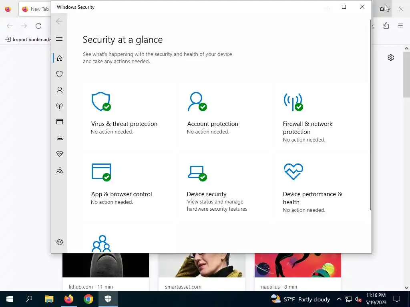The height and width of the screenshot is (307, 410).
Task: Open Firefox application hamburger menu
Action: point(400,26)
